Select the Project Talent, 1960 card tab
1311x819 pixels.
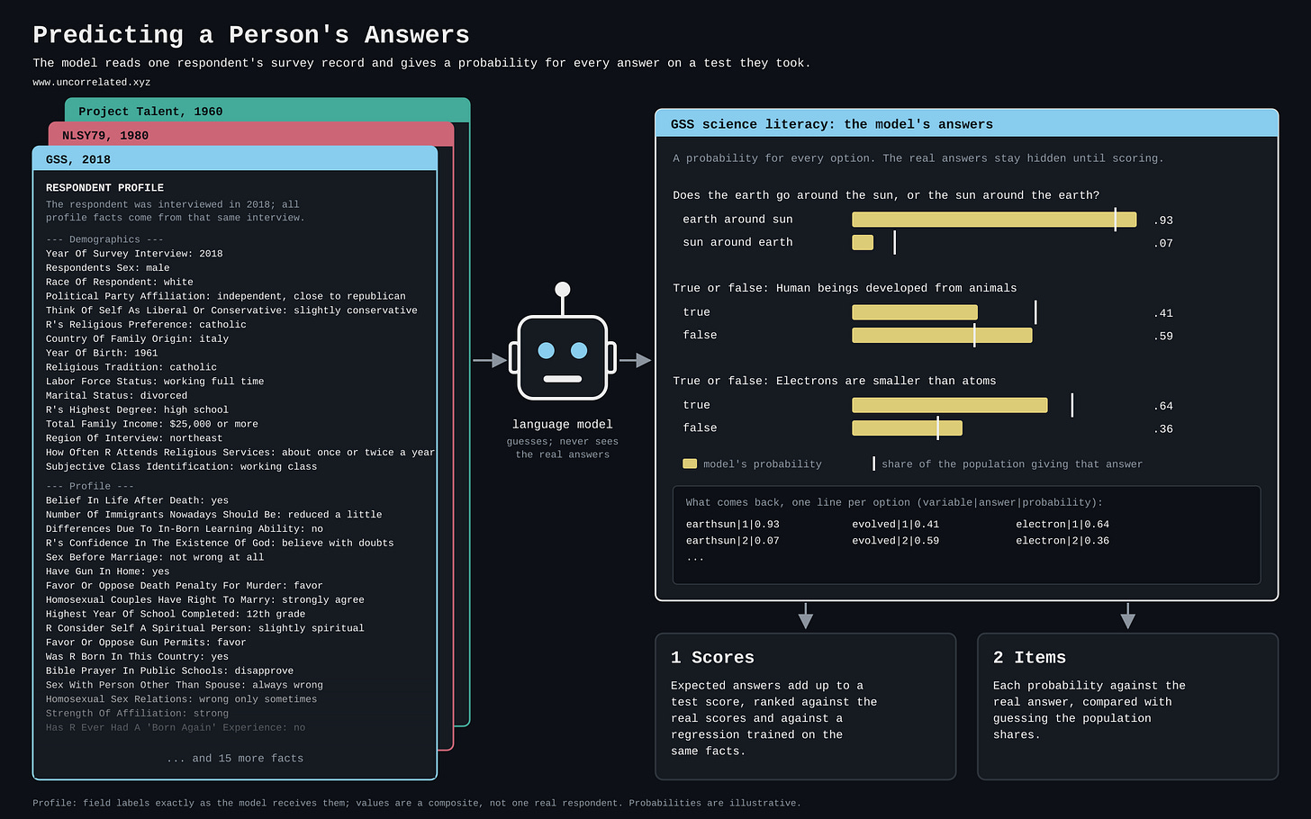(x=267, y=110)
